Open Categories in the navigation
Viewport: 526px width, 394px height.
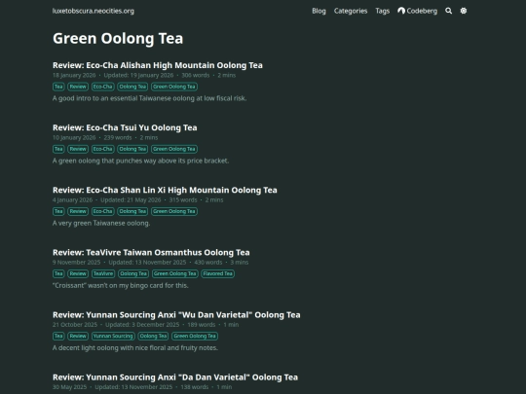351,11
